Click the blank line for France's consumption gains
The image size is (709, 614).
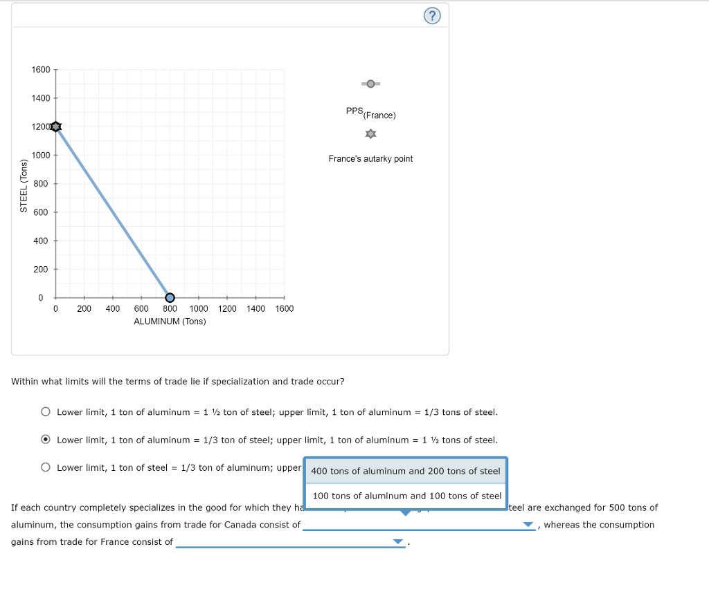click(x=291, y=541)
